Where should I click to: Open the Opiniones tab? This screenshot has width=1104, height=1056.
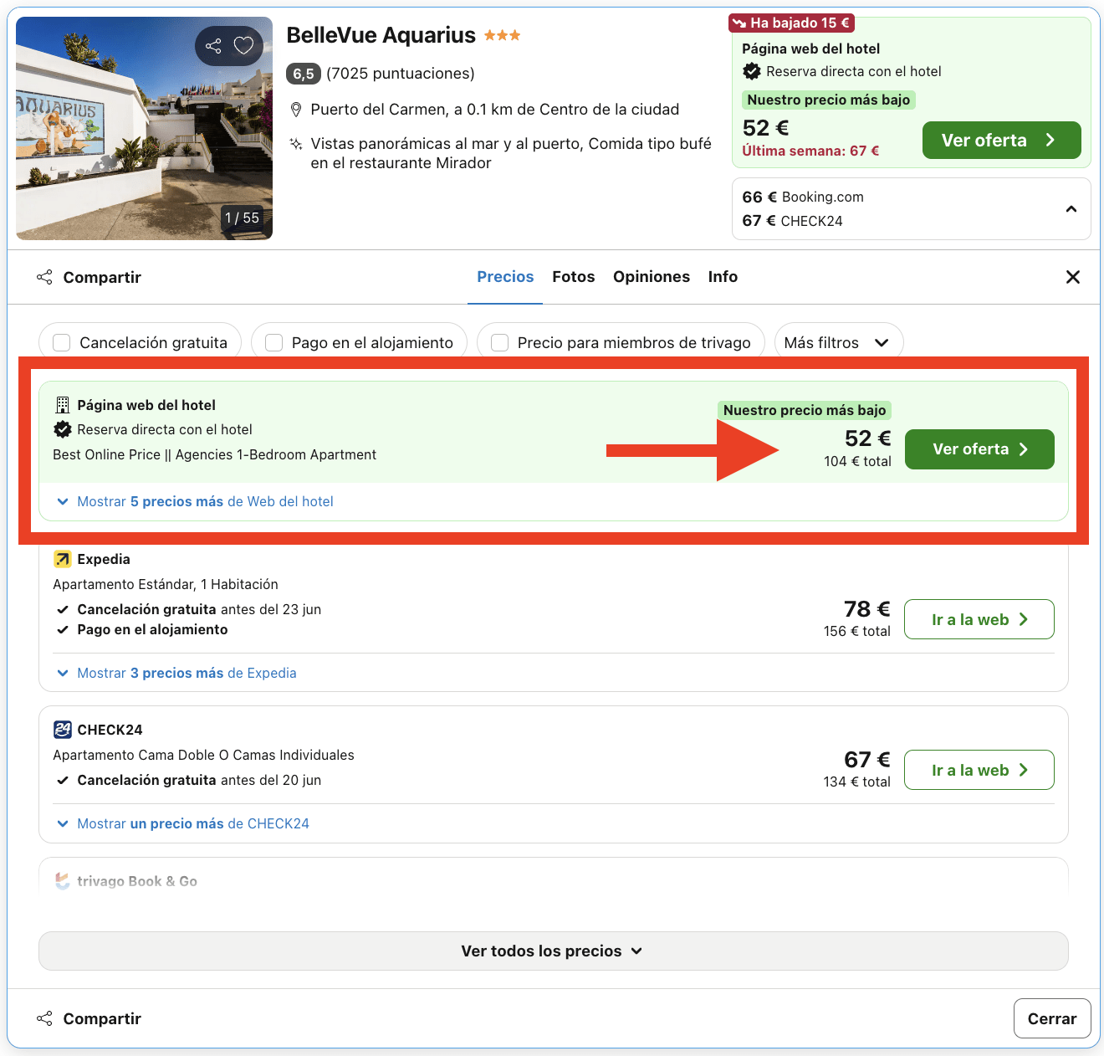pyautogui.click(x=651, y=277)
